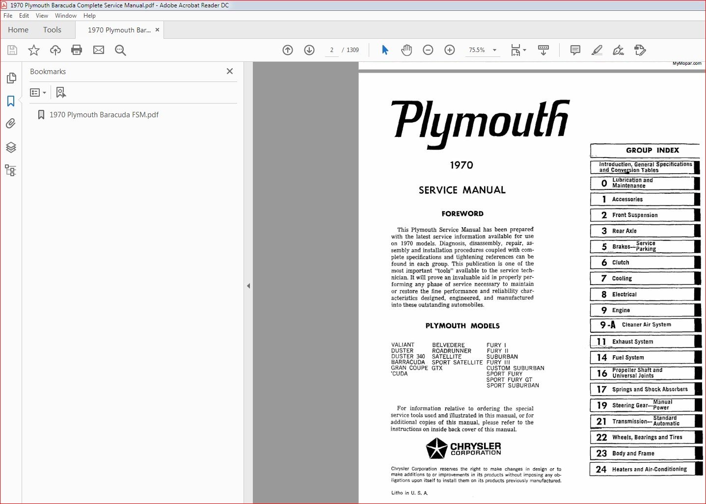Viewport: 706px width, 504px height.
Task: Open Bookmarks options dropdown
Action: coord(38,92)
